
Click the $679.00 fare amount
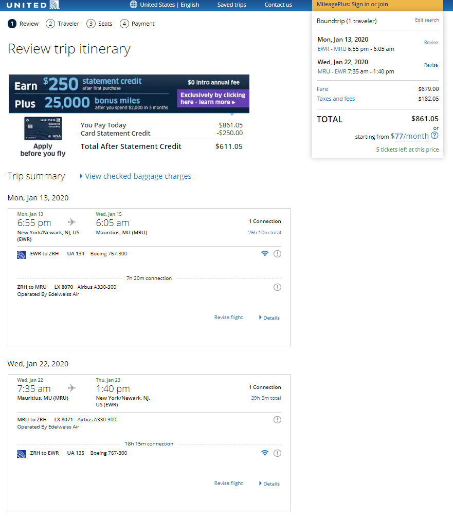tap(428, 89)
